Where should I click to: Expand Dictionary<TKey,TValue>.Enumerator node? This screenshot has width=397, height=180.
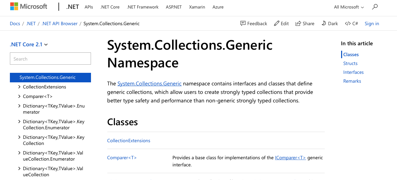(x=19, y=106)
